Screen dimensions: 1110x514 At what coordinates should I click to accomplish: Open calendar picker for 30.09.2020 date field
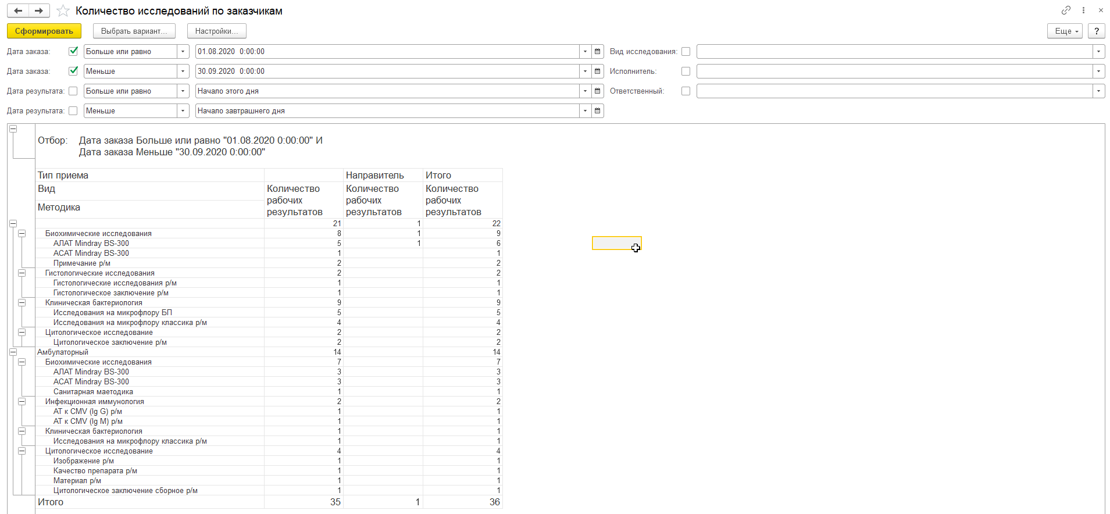pyautogui.click(x=597, y=72)
